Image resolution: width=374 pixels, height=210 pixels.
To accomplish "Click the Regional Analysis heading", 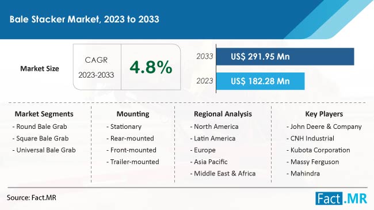I will coord(223,114).
